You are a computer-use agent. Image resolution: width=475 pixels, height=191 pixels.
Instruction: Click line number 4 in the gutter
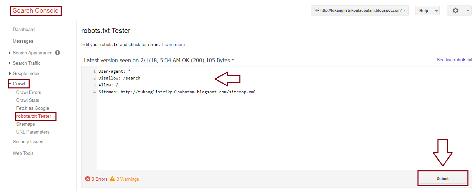[x=94, y=92]
